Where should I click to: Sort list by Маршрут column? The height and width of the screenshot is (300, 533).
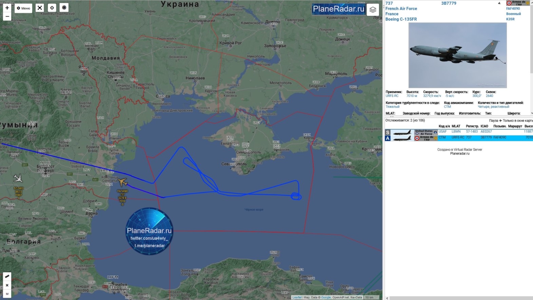click(515, 126)
